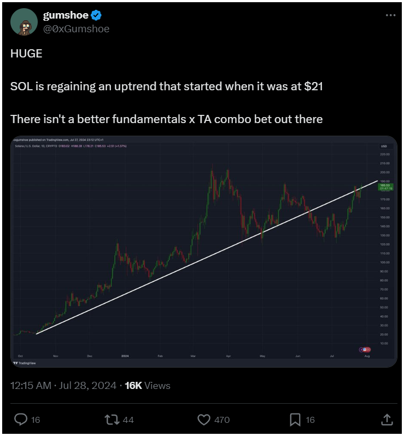Click the reply count 16
This screenshot has width=404, height=436.
(36, 420)
